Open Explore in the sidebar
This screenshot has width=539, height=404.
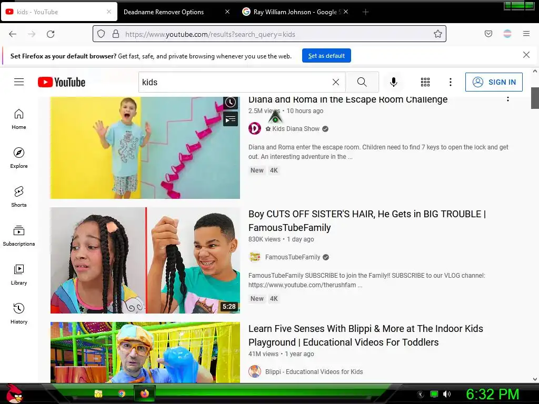19,158
